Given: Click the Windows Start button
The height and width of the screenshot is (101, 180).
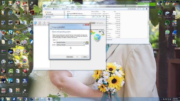Looking at the screenshot, I should 2,99.
